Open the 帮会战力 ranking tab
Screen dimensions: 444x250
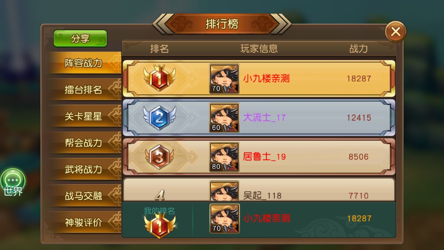(84, 143)
